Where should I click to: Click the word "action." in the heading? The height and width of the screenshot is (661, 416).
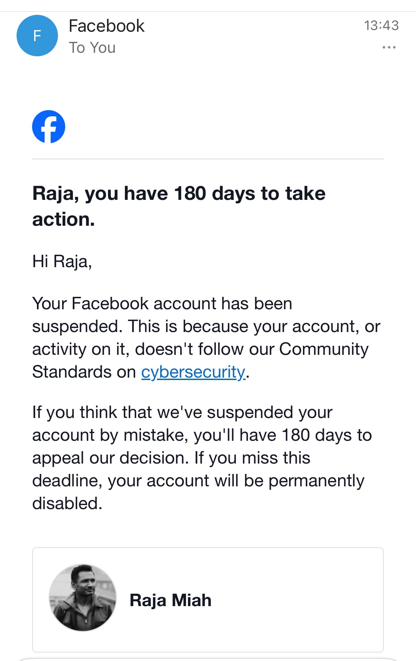point(63,220)
